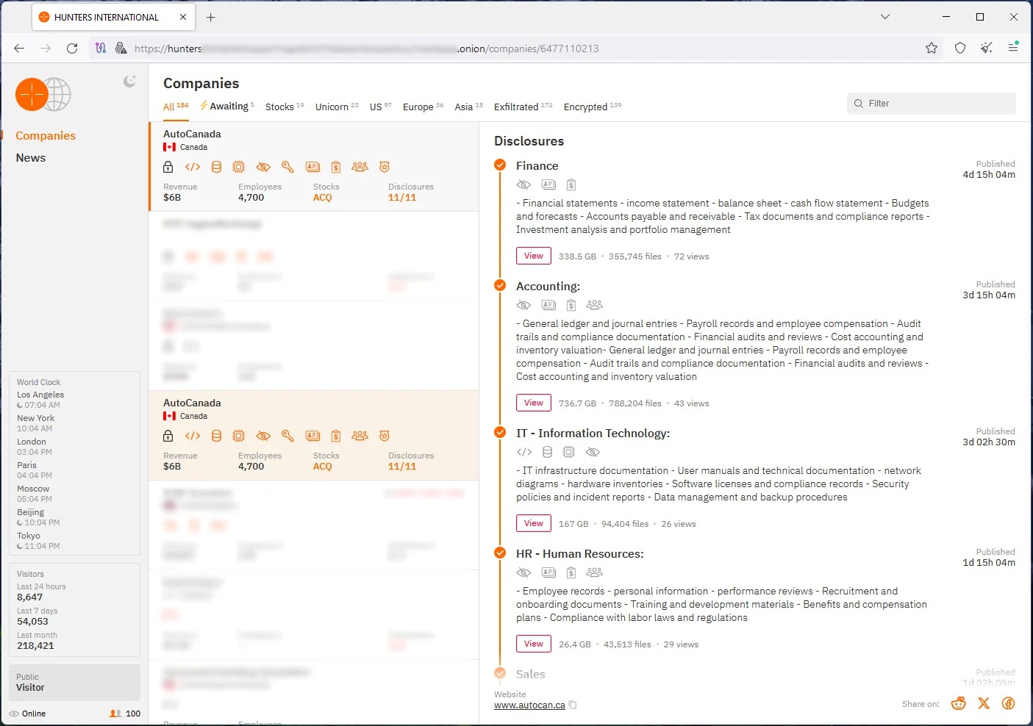Open the browser hamburger application menu
The width and height of the screenshot is (1033, 726).
click(x=1012, y=48)
